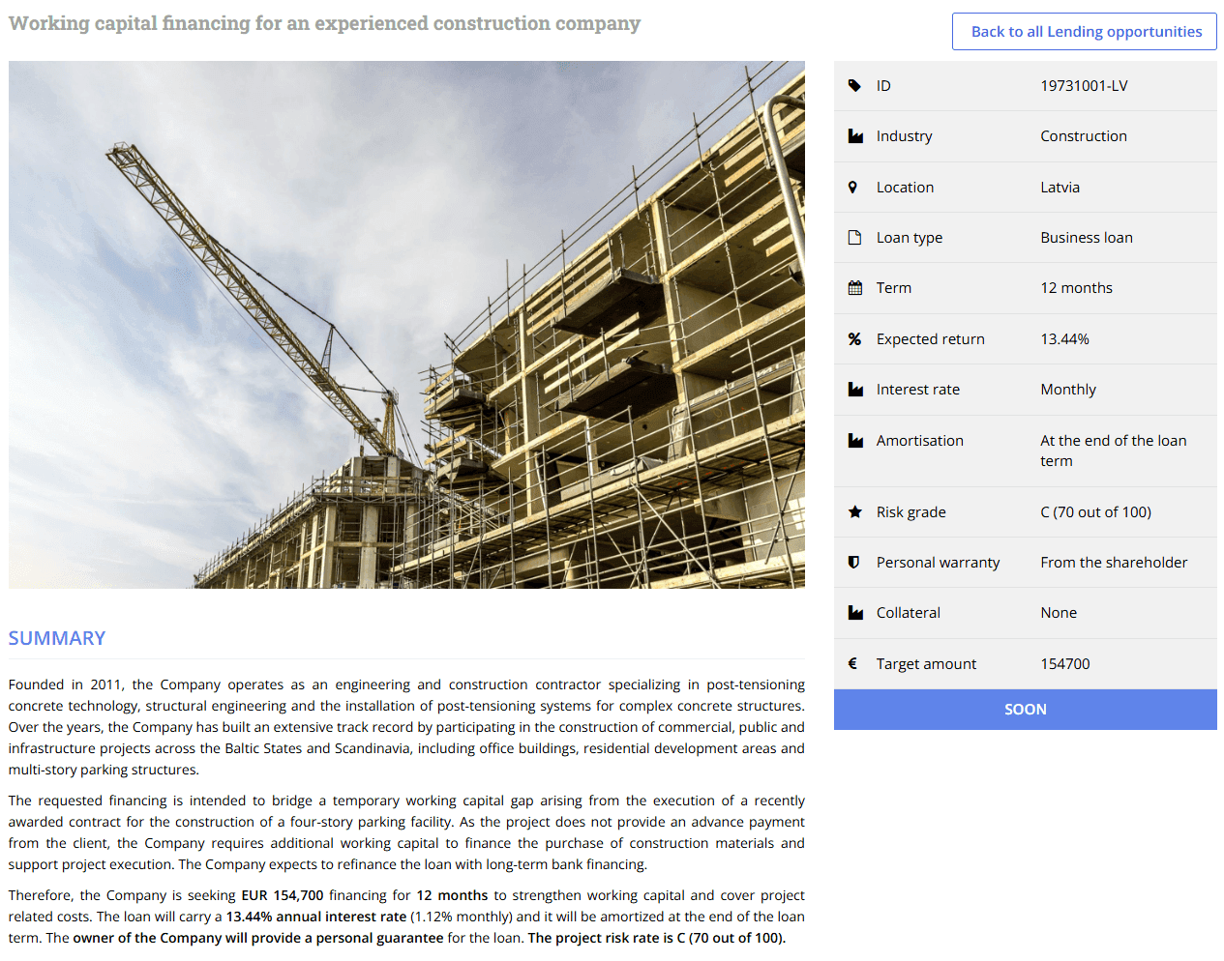Click the icon beside Amortisation

click(855, 441)
